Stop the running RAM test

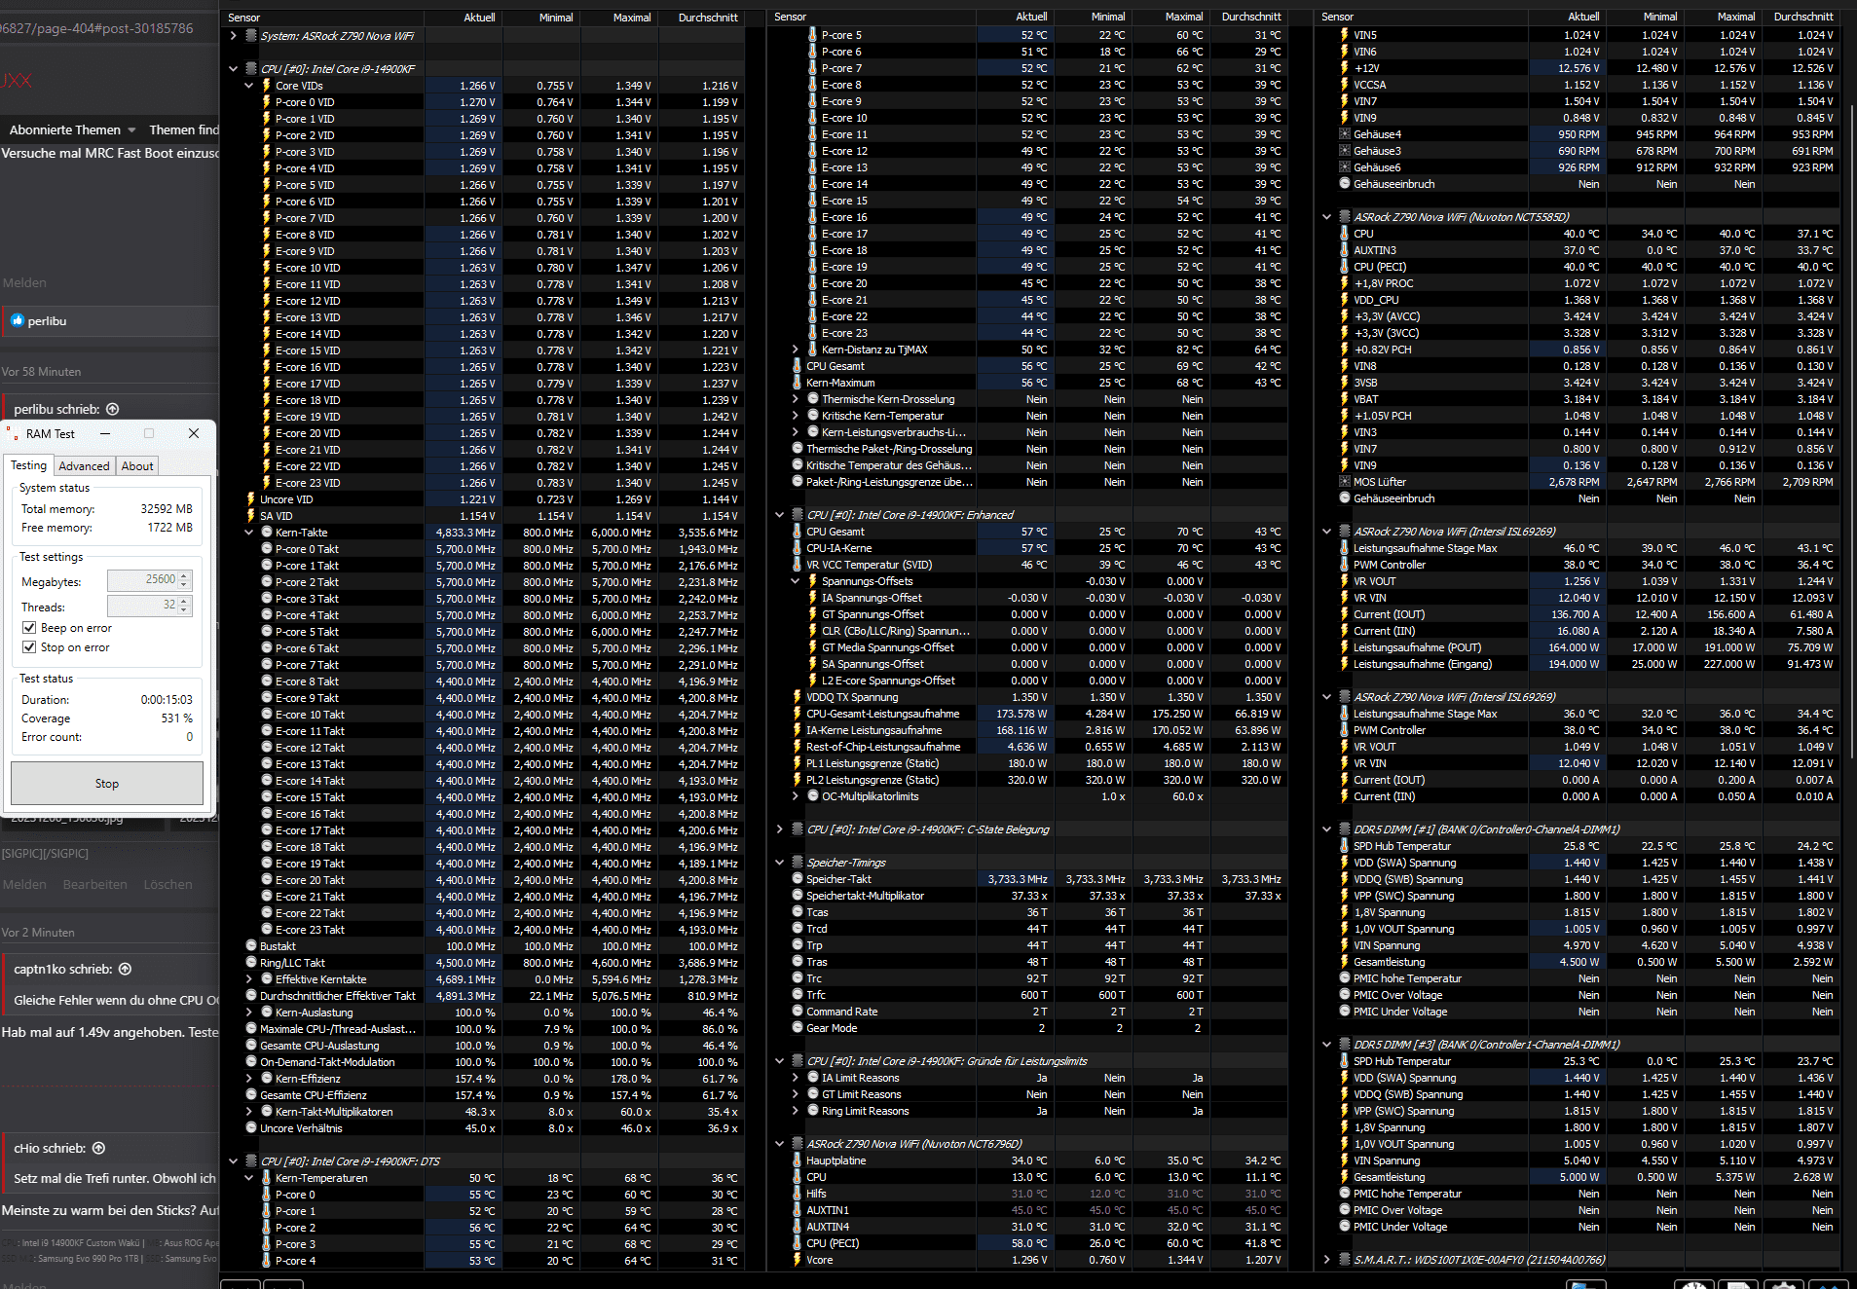point(107,784)
